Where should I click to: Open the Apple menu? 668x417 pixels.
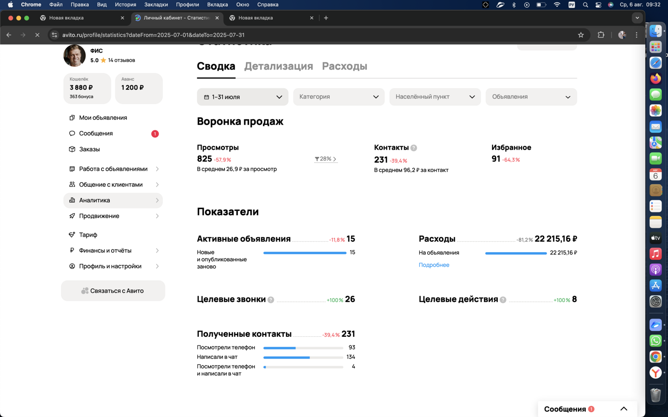click(11, 5)
